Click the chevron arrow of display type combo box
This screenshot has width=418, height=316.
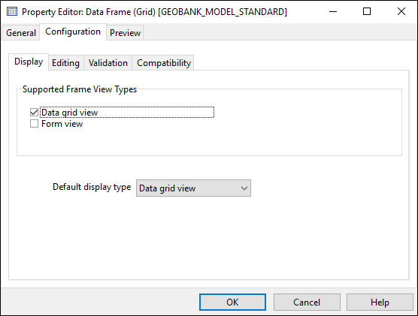[x=244, y=188]
